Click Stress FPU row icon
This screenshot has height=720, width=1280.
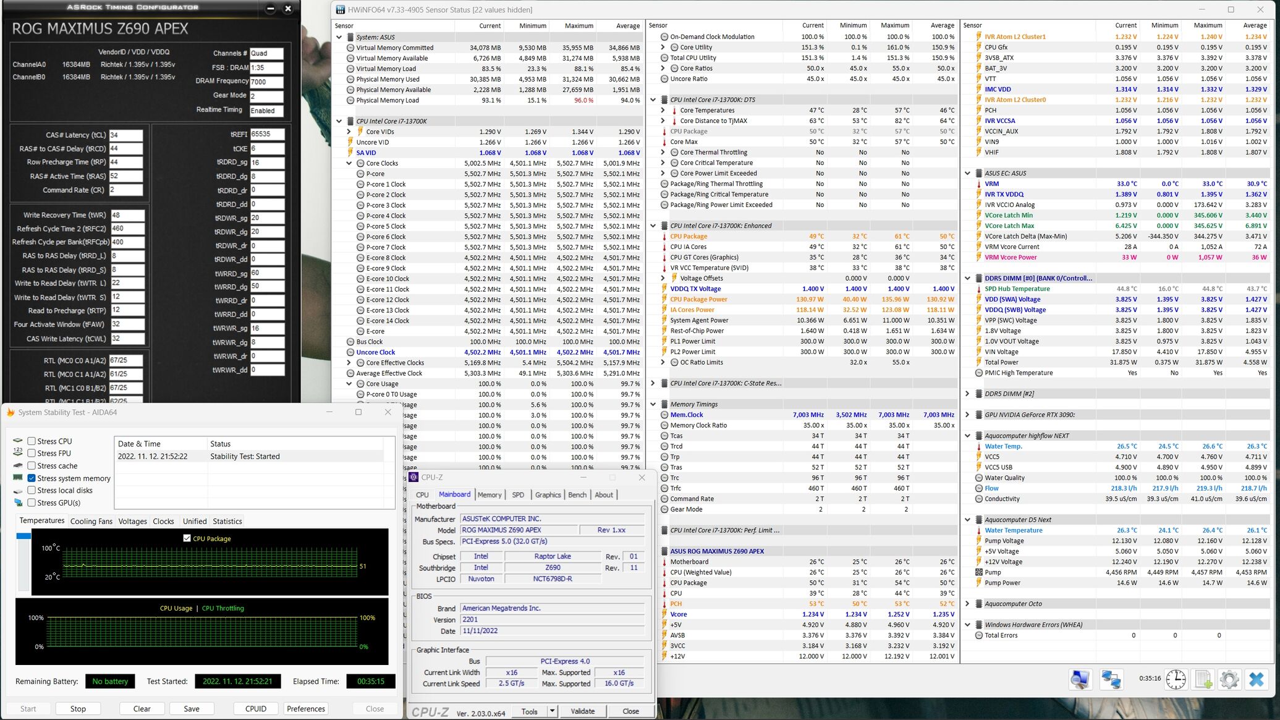(18, 453)
